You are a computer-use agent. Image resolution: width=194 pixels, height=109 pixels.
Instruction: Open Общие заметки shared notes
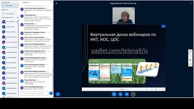pos(10,14)
